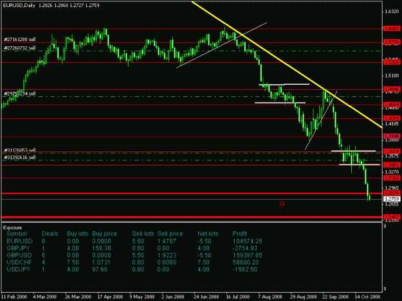Click the 1.5100 price axis value
The image size is (402, 301).
coord(392,76)
